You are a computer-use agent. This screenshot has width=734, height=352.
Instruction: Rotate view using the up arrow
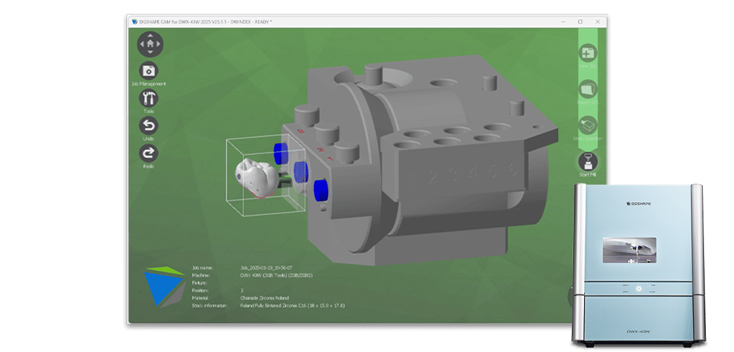151,35
